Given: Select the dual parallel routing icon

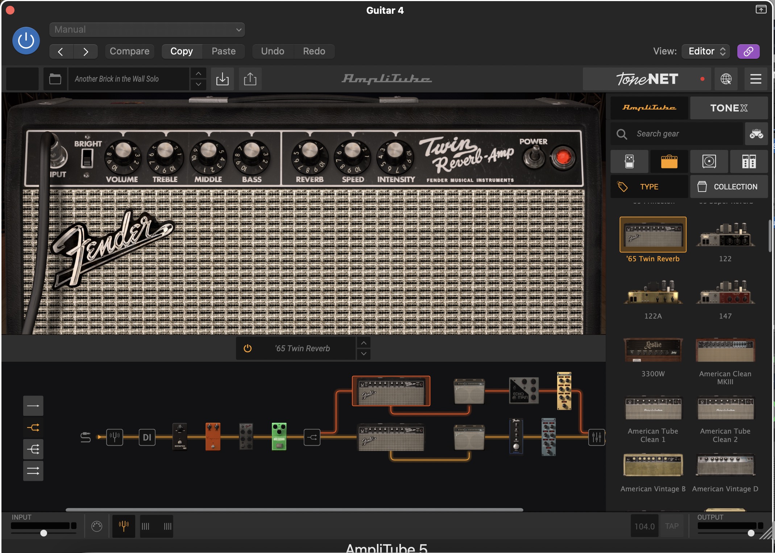Looking at the screenshot, I should (33, 471).
